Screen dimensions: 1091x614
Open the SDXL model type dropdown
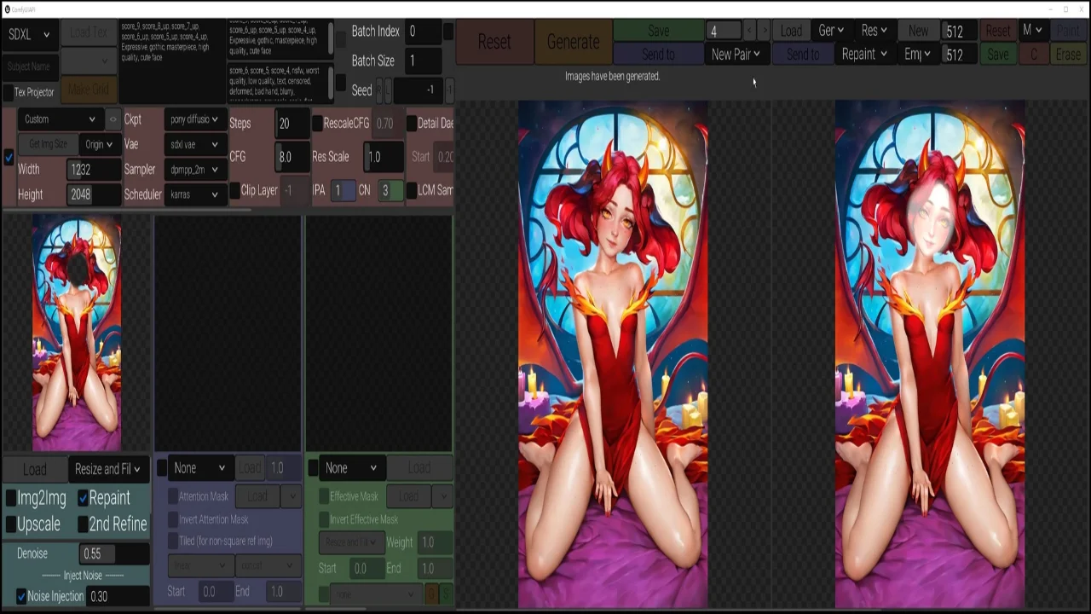pos(29,35)
